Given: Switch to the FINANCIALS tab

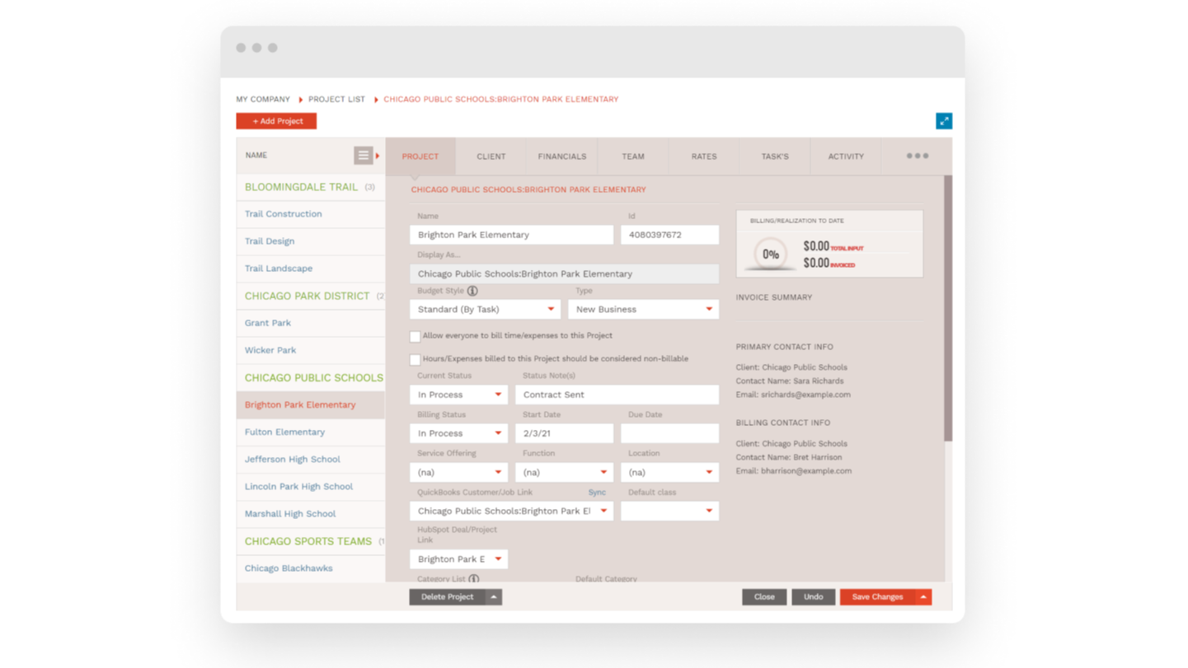Looking at the screenshot, I should [561, 156].
